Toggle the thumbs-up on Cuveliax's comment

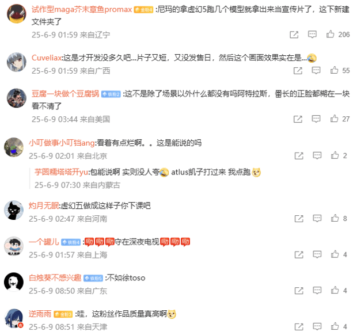[334, 70]
